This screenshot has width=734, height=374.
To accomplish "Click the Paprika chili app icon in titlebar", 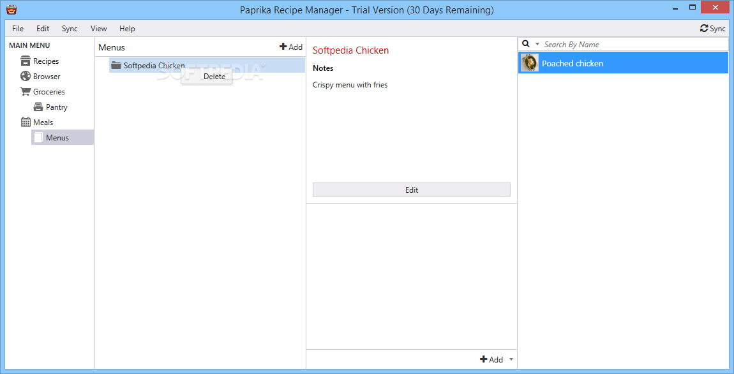I will point(12,9).
